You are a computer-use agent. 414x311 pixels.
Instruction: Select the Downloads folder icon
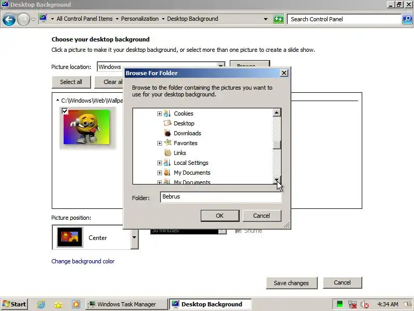click(167, 133)
